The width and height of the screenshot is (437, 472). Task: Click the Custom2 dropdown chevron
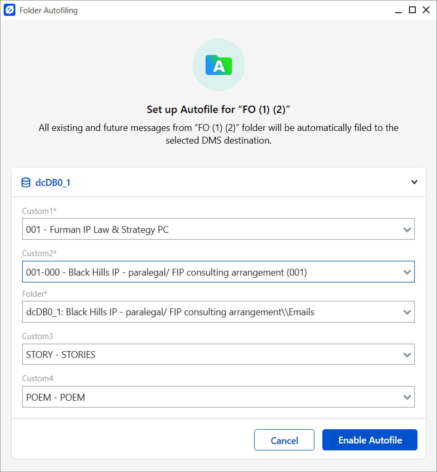tap(407, 272)
